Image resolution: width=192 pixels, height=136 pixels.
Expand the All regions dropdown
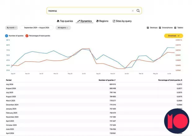point(63,28)
